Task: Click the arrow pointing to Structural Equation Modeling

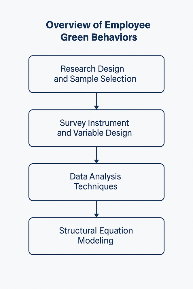Action: pyautogui.click(x=96, y=209)
